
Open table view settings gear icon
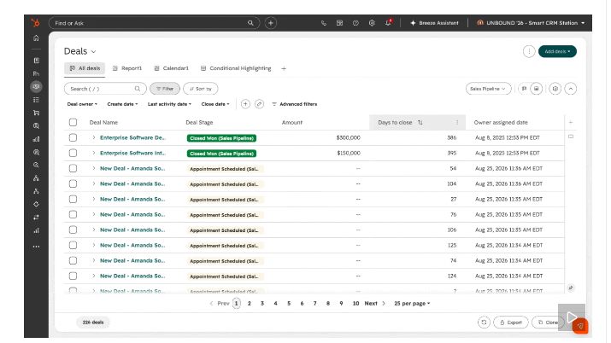[x=555, y=89]
